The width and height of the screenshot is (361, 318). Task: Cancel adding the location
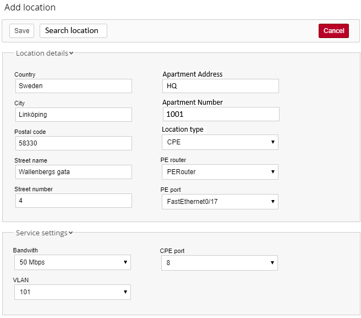333,31
